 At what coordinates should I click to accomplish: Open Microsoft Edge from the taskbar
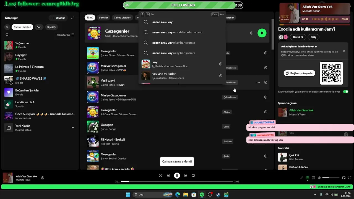click(177, 195)
